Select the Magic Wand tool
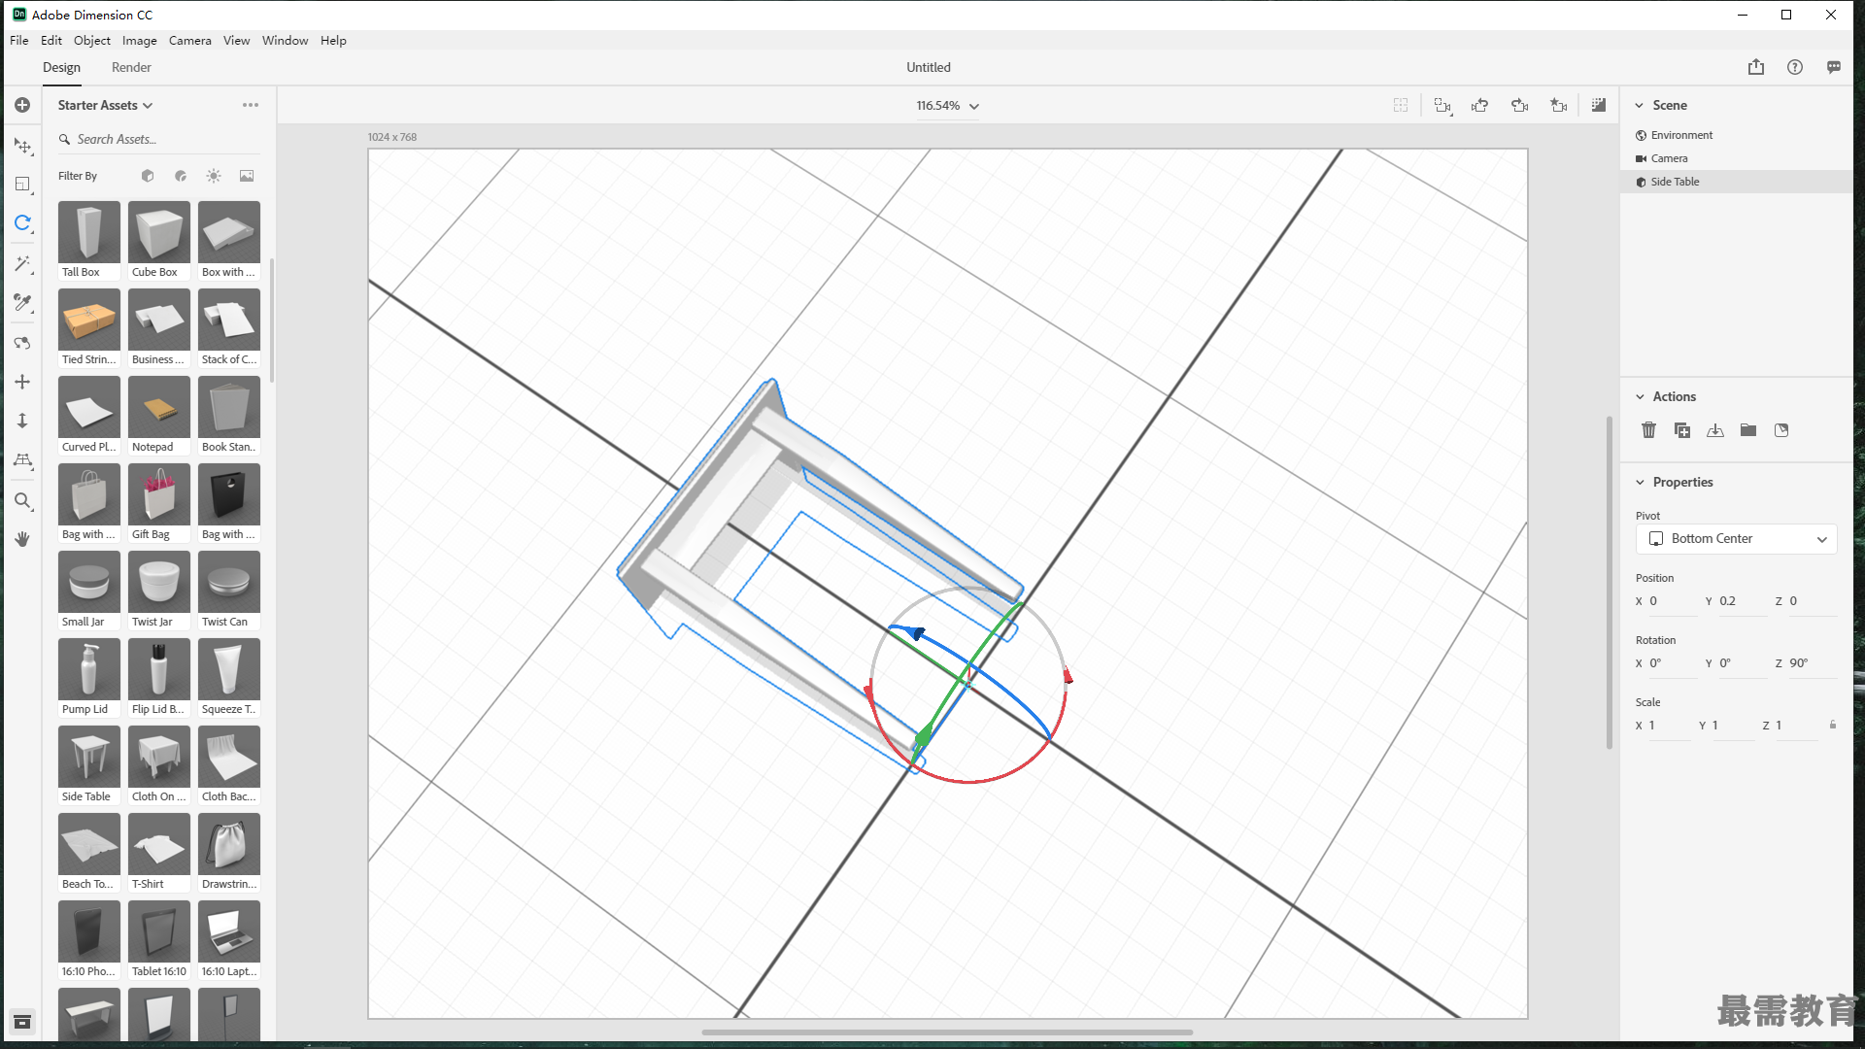 pyautogui.click(x=22, y=263)
